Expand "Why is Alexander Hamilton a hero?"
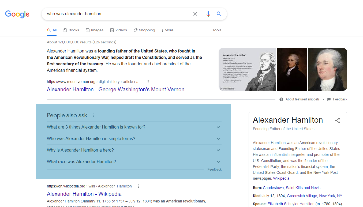This screenshot has width=363, height=207. (x=218, y=150)
